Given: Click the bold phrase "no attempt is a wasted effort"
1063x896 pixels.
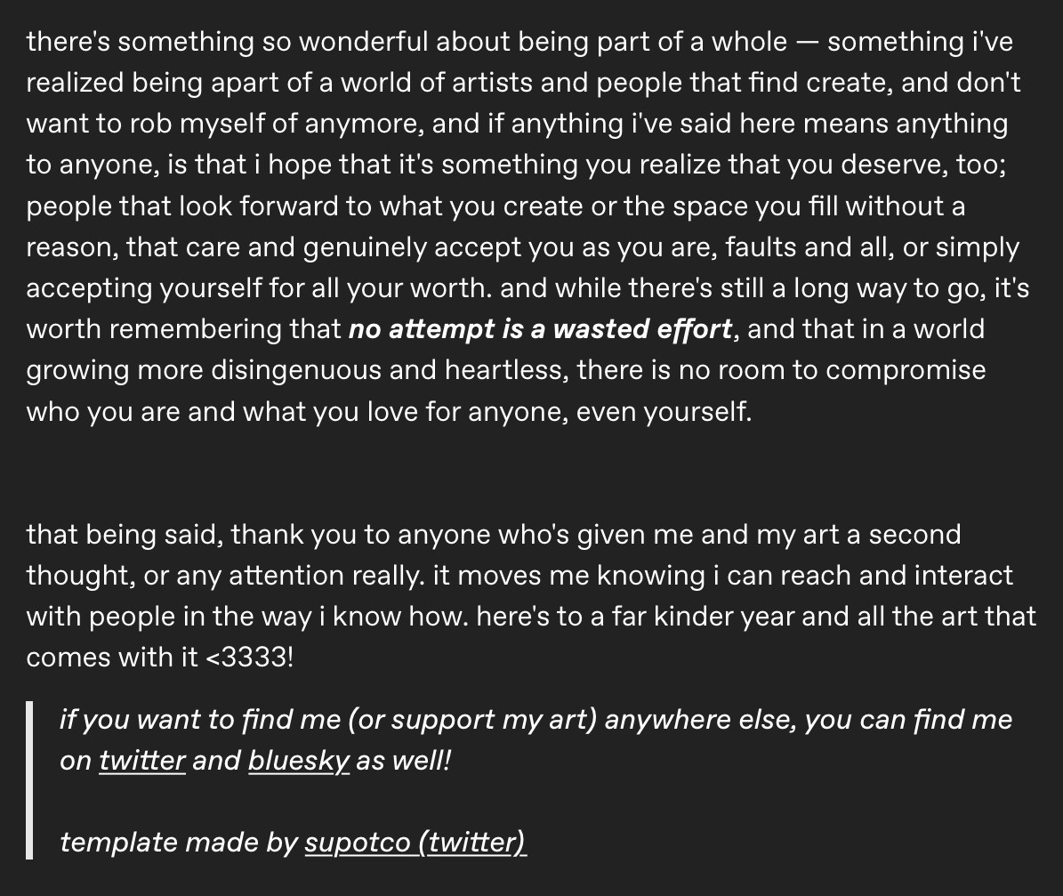Looking at the screenshot, I should [541, 329].
